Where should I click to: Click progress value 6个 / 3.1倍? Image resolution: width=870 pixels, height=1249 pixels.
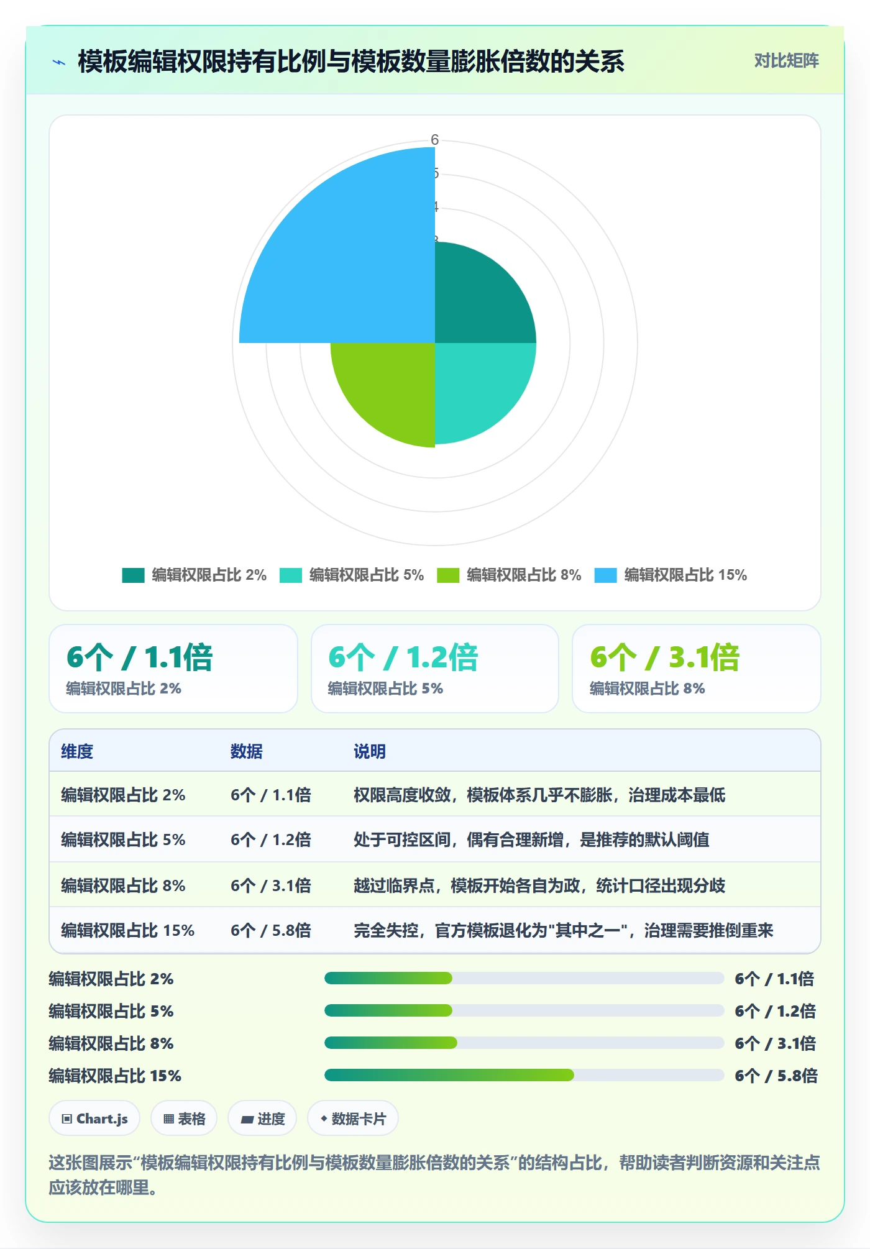[776, 1043]
